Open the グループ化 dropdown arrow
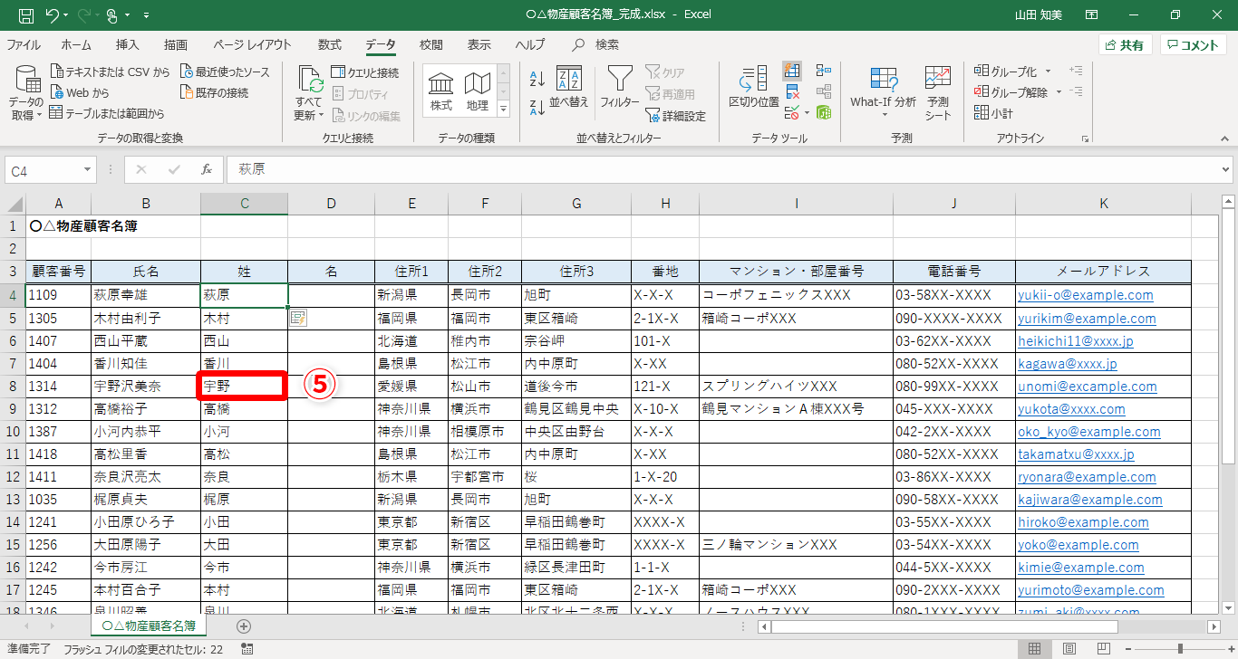Screen dimensions: 1238x659 1048,72
